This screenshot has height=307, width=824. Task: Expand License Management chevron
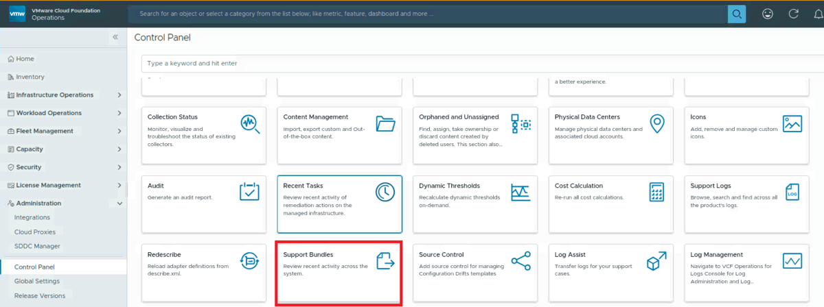point(119,185)
